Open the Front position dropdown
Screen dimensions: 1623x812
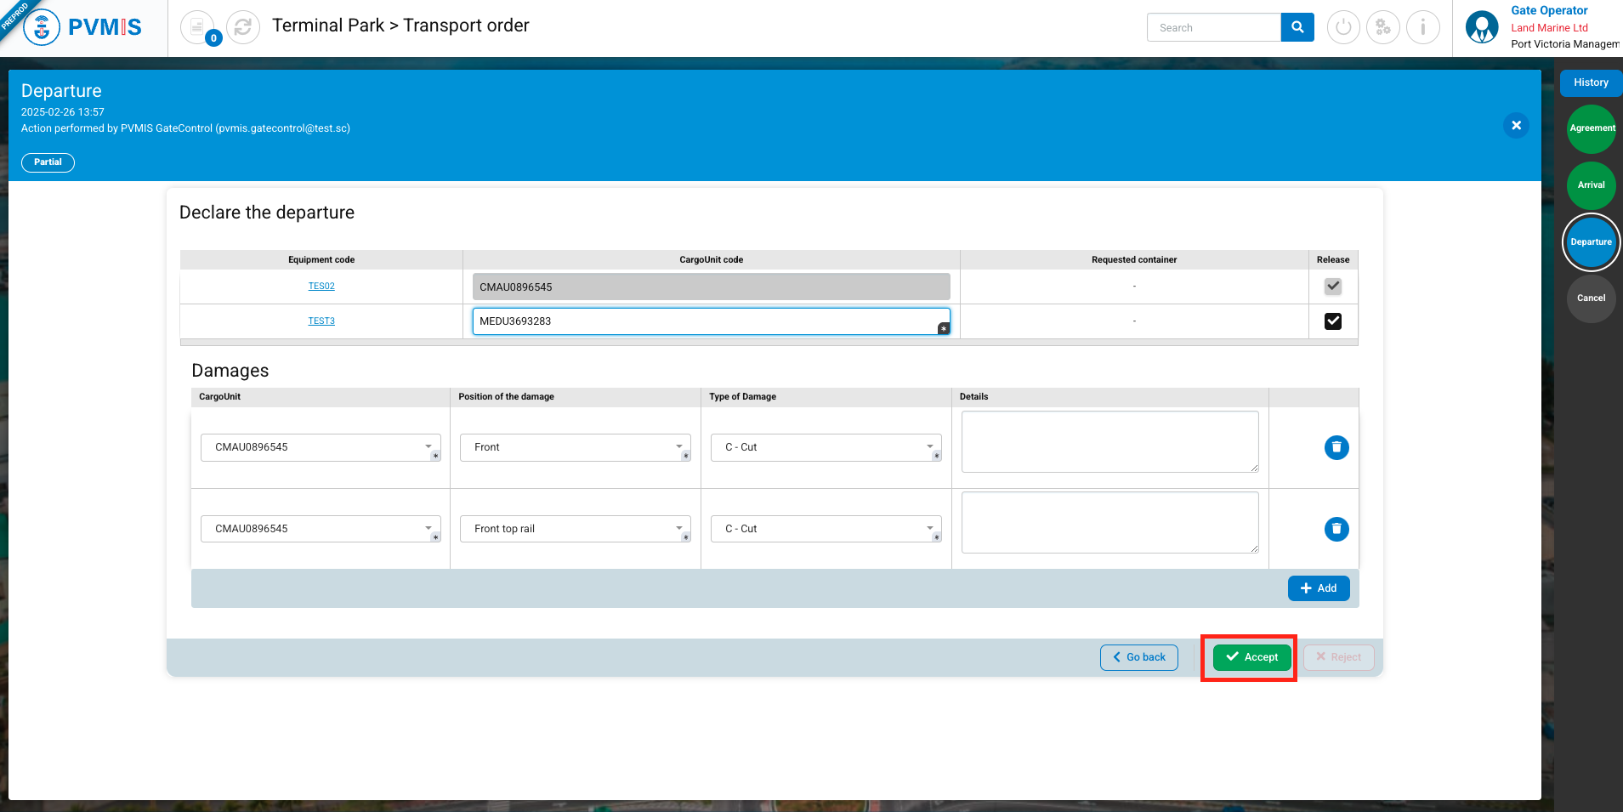point(576,447)
